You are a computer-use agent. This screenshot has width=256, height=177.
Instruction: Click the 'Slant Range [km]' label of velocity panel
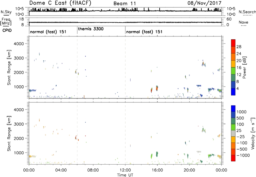point(9,134)
